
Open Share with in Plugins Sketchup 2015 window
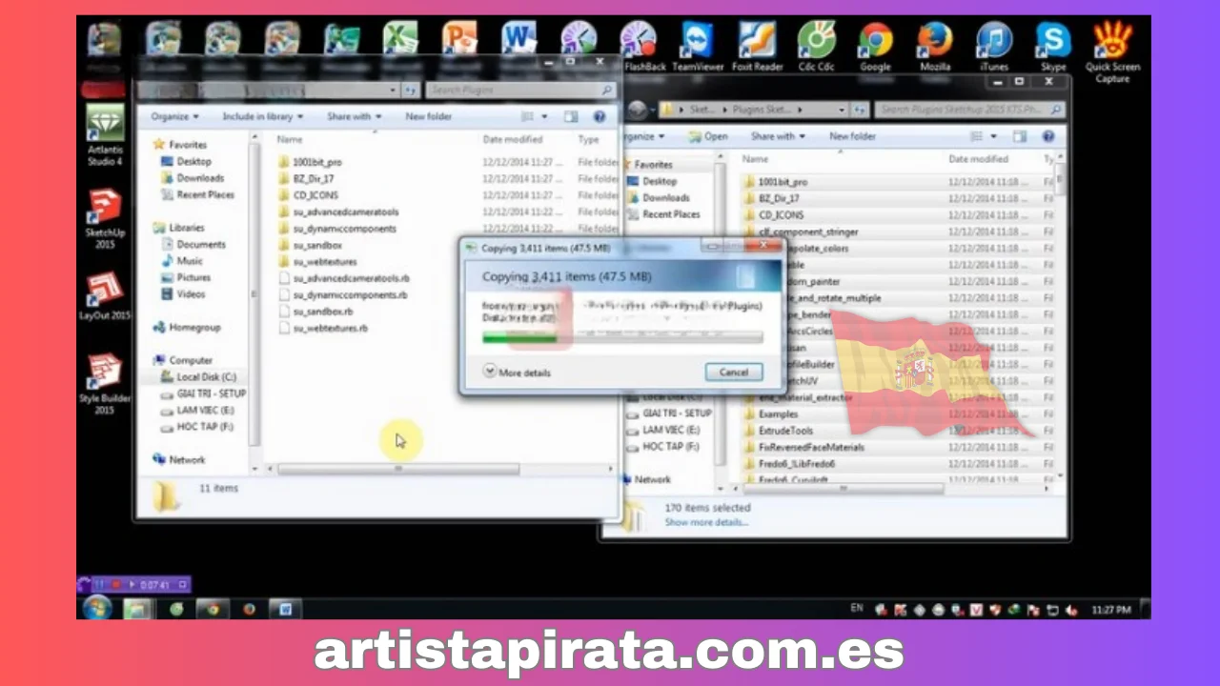(778, 136)
